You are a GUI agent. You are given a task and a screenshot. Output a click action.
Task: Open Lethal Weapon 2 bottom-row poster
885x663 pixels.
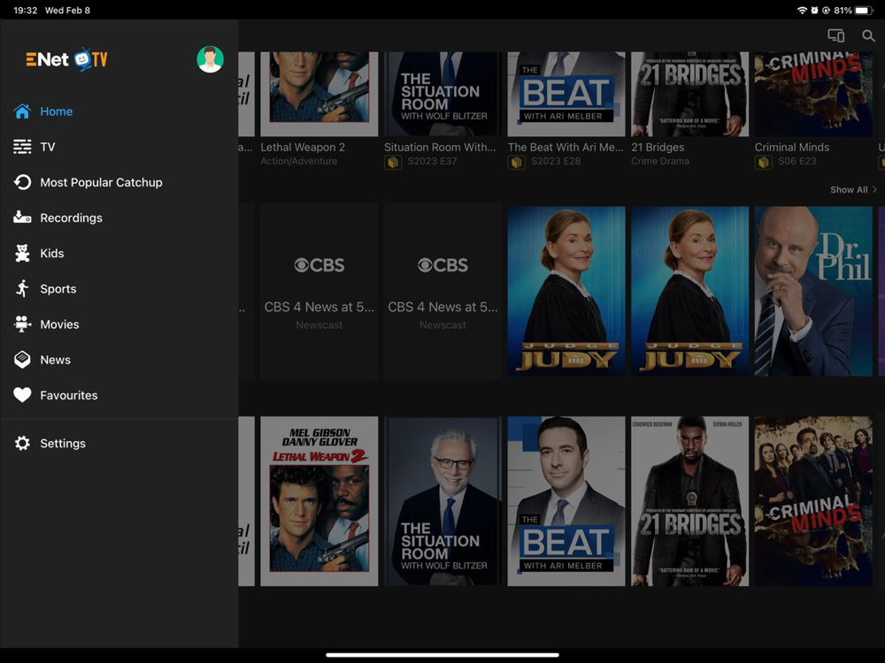click(319, 501)
